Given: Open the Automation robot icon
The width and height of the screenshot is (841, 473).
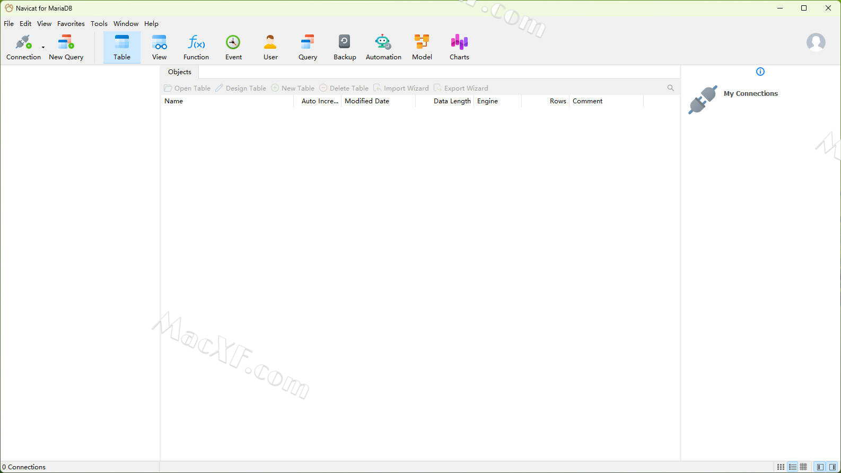Looking at the screenshot, I should tap(383, 42).
